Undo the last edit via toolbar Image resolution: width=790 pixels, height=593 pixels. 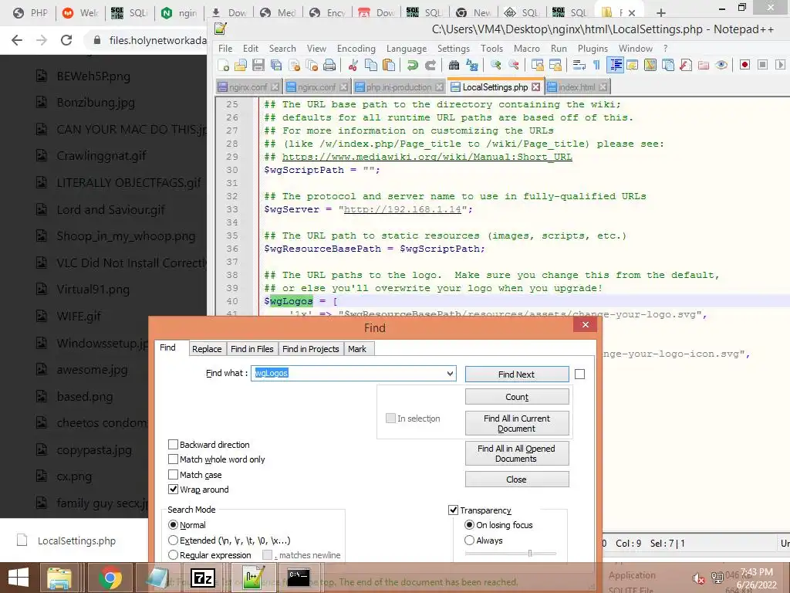coord(412,65)
